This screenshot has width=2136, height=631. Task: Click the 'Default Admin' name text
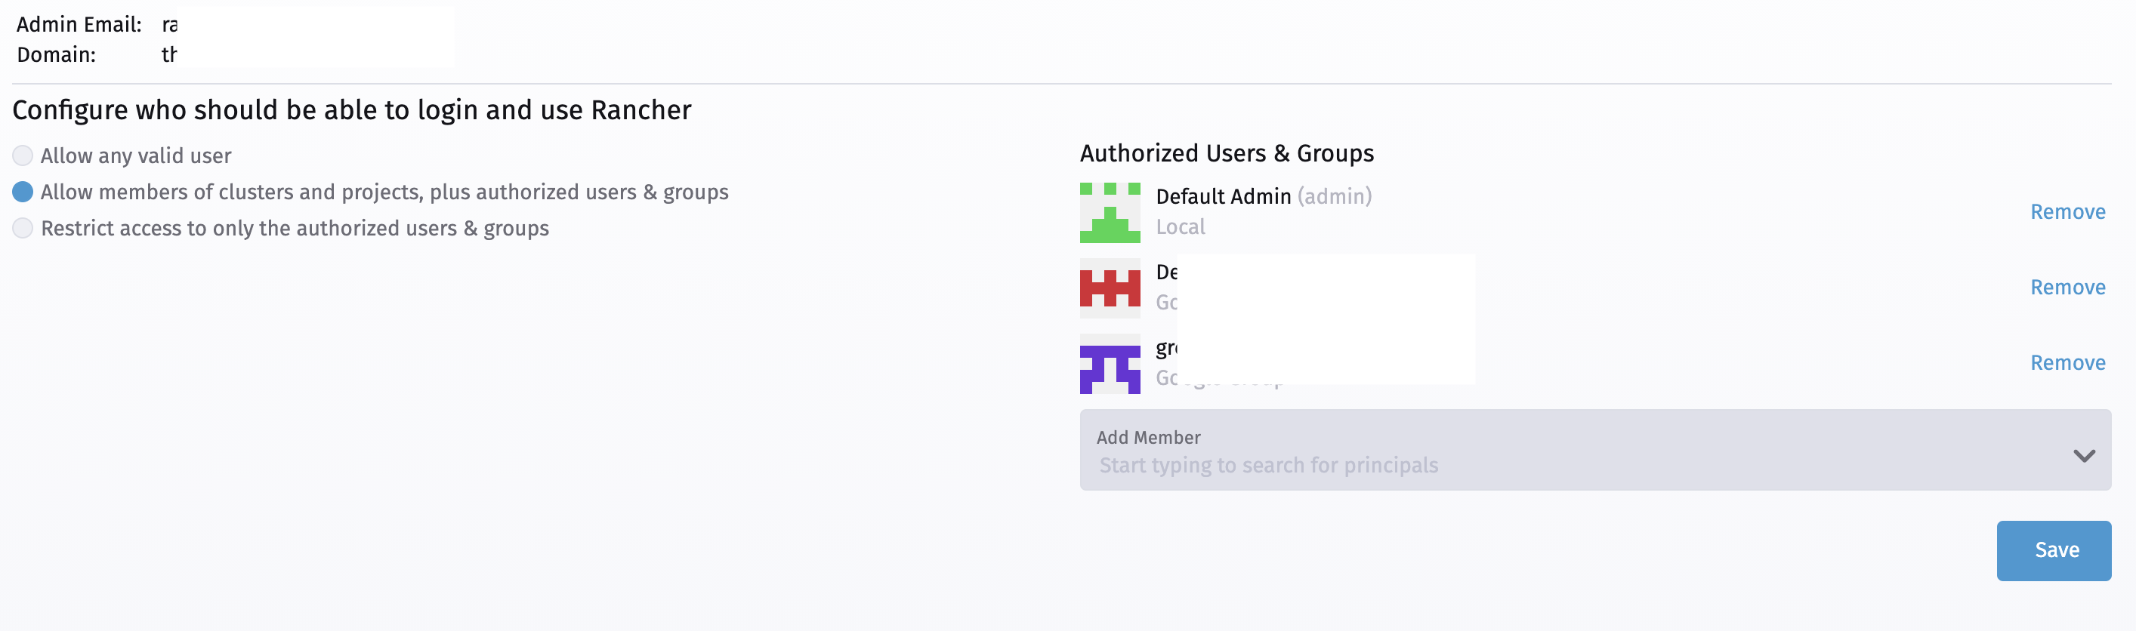coord(1223,196)
